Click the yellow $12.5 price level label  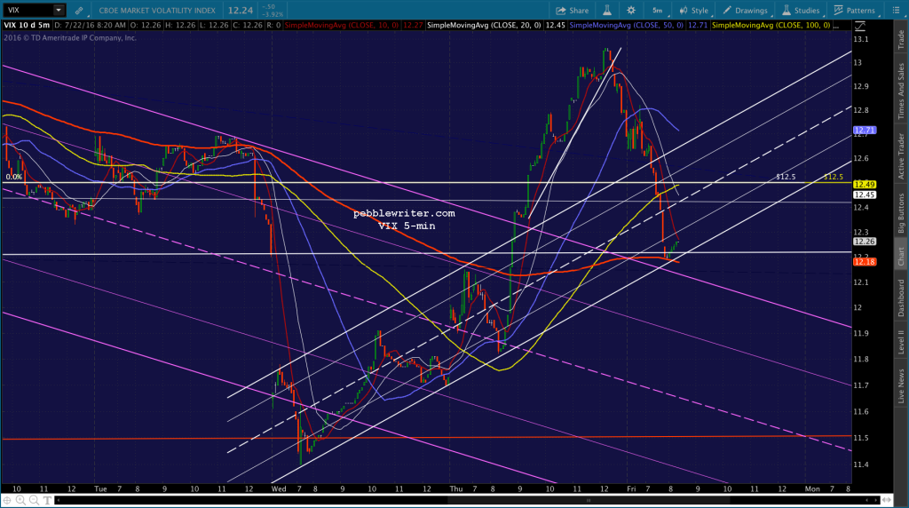(x=833, y=177)
